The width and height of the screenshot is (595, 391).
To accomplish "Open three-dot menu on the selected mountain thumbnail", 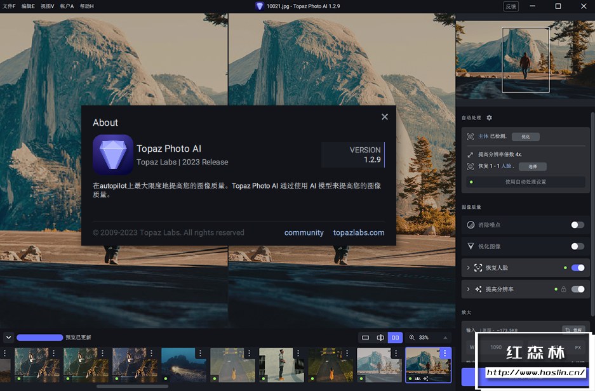I will tap(445, 353).
